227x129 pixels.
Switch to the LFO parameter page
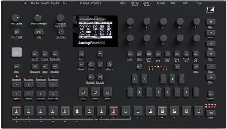click(x=195, y=54)
